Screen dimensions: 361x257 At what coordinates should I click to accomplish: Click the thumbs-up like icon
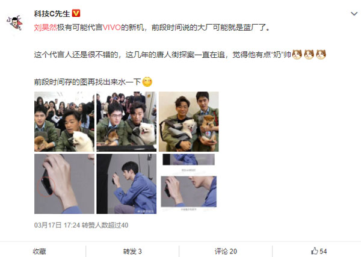point(314,251)
